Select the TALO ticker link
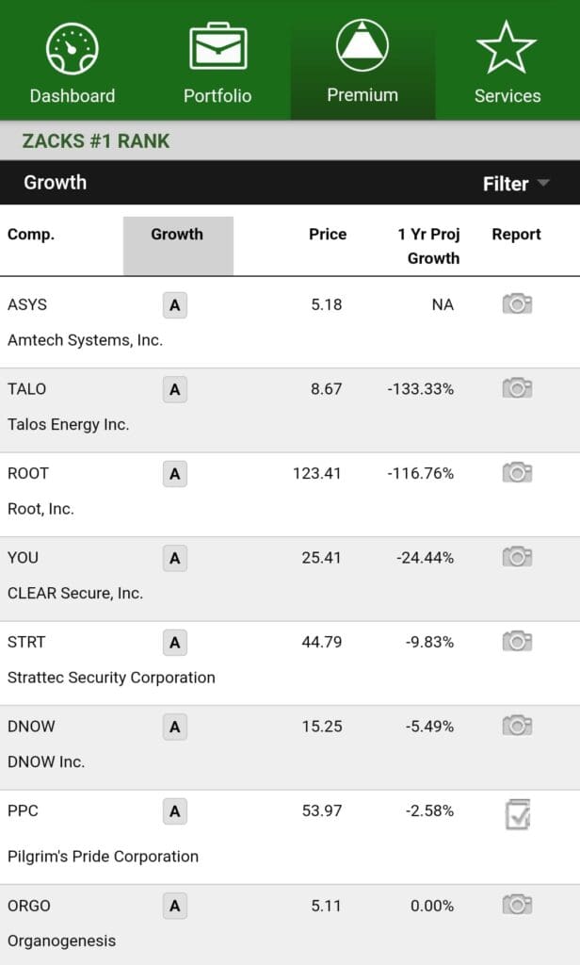 (x=26, y=389)
